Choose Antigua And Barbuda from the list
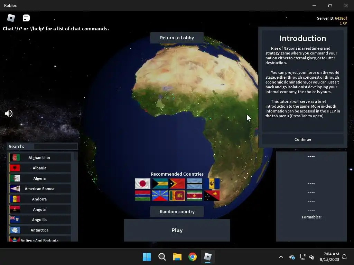 tap(40, 239)
